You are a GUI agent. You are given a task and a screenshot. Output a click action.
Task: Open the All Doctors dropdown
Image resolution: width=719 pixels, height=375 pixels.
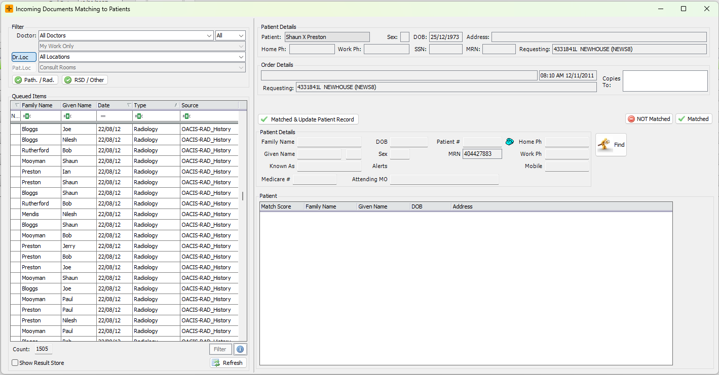coord(210,35)
